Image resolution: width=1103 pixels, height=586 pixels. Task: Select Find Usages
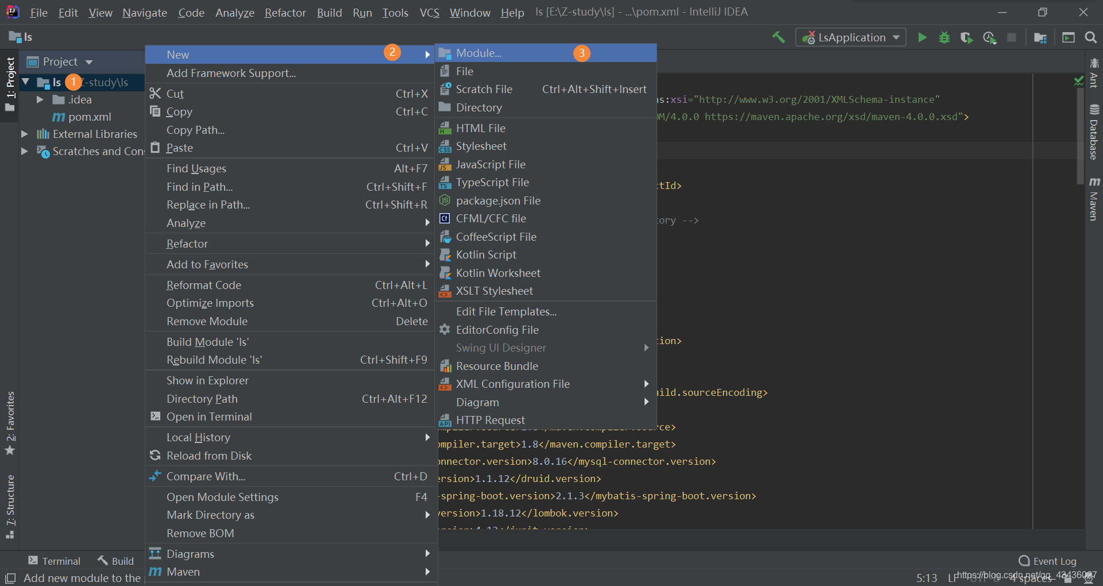(291, 168)
